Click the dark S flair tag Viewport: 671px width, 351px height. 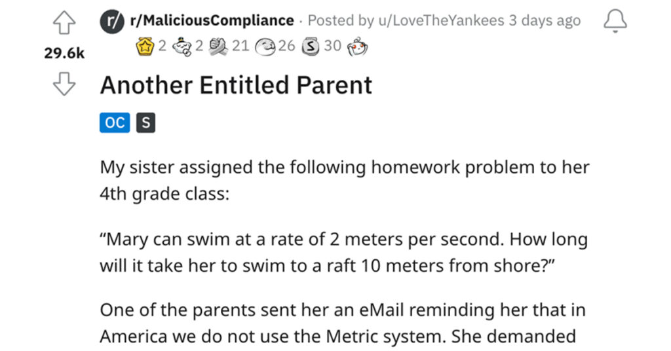pyautogui.click(x=145, y=122)
